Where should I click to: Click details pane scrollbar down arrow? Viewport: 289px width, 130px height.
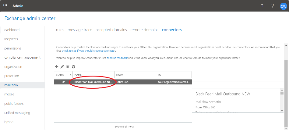(x=282, y=110)
